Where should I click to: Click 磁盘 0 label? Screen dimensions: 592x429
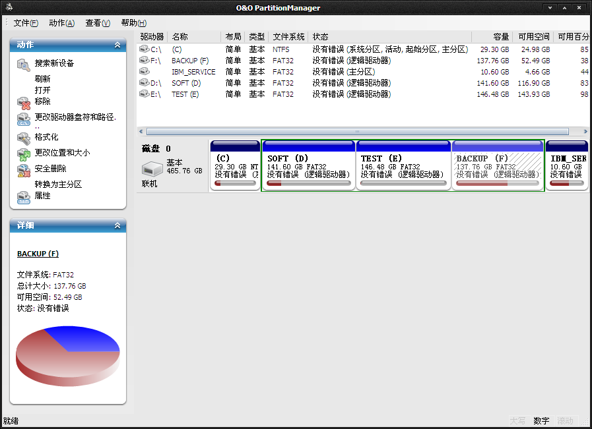(156, 148)
